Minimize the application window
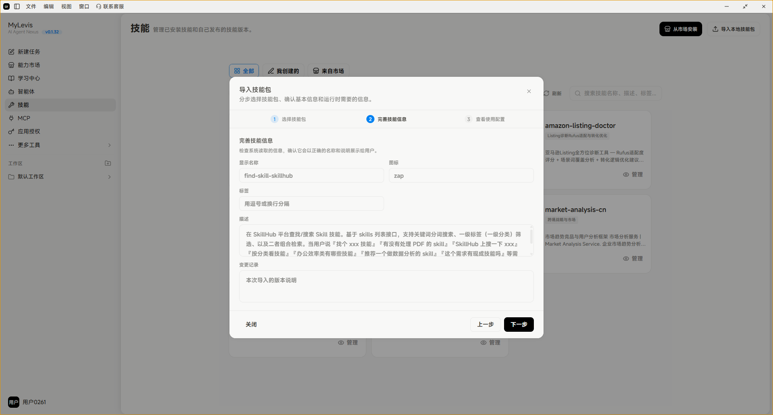The image size is (773, 415). pos(727,6)
